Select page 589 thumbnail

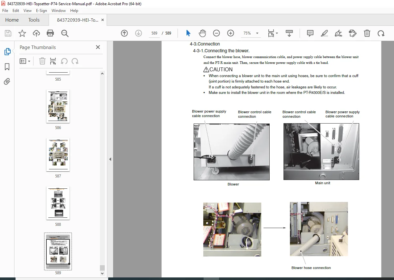58,251
